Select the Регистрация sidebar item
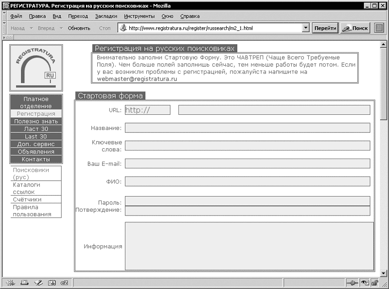The width and height of the screenshot is (389, 289). pyautogui.click(x=36, y=114)
